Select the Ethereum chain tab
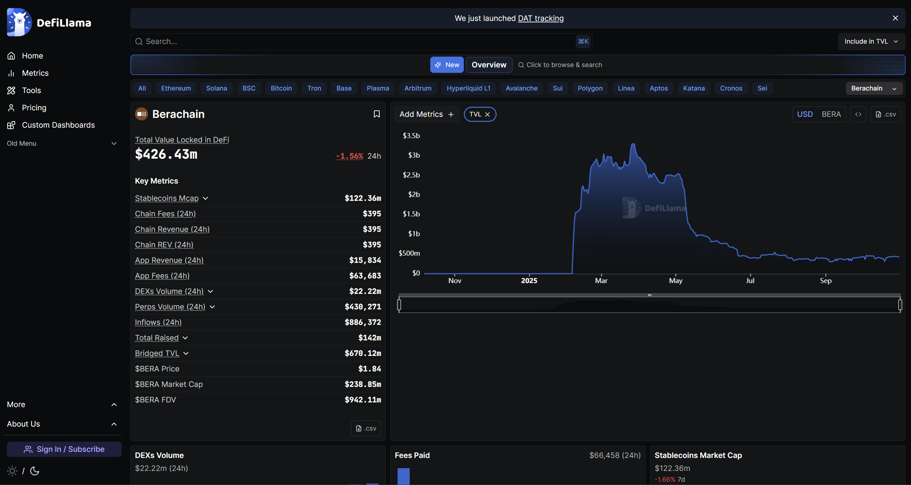The height and width of the screenshot is (485, 911). (x=176, y=88)
